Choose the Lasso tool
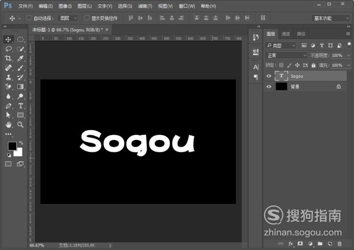354x250 pixels. [8, 49]
